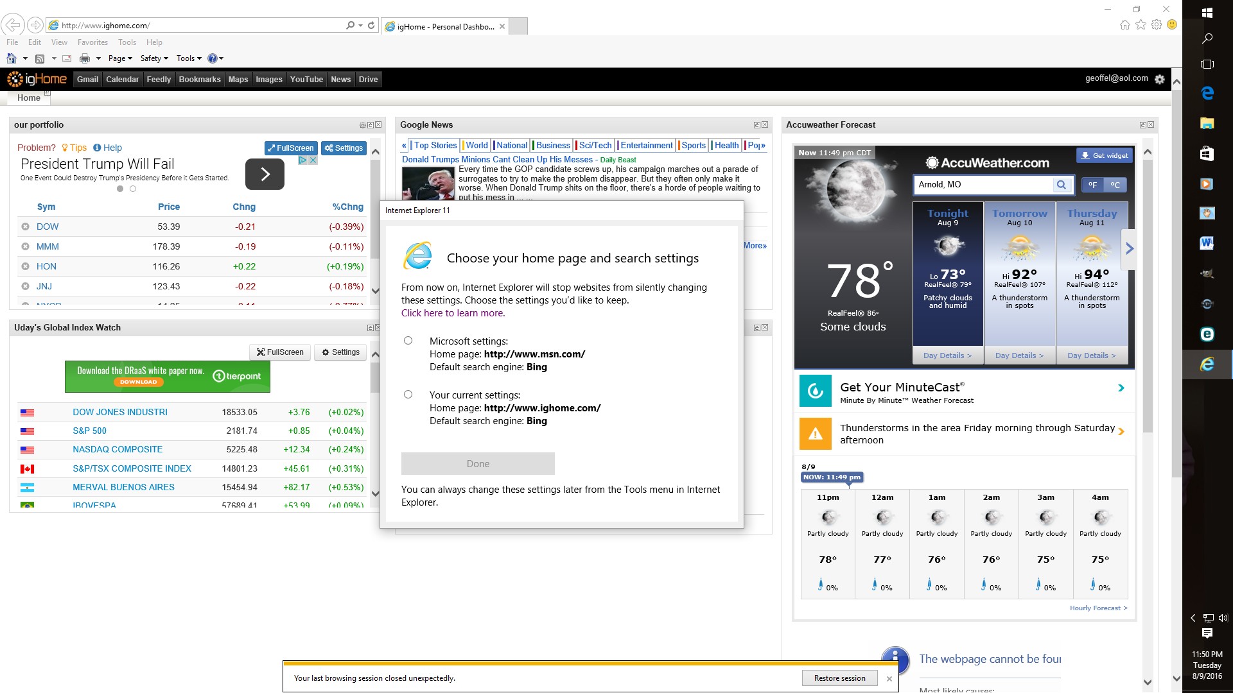1233x693 pixels.
Task: Refresh the page from the address bar
Action: (x=371, y=25)
